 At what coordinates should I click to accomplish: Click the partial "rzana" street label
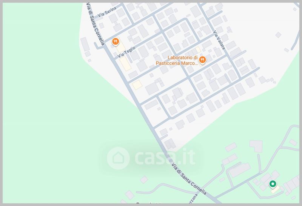click(x=194, y=198)
